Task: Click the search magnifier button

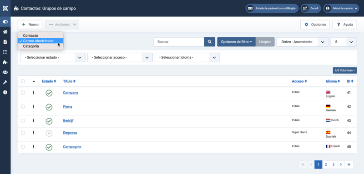Action: (x=210, y=42)
